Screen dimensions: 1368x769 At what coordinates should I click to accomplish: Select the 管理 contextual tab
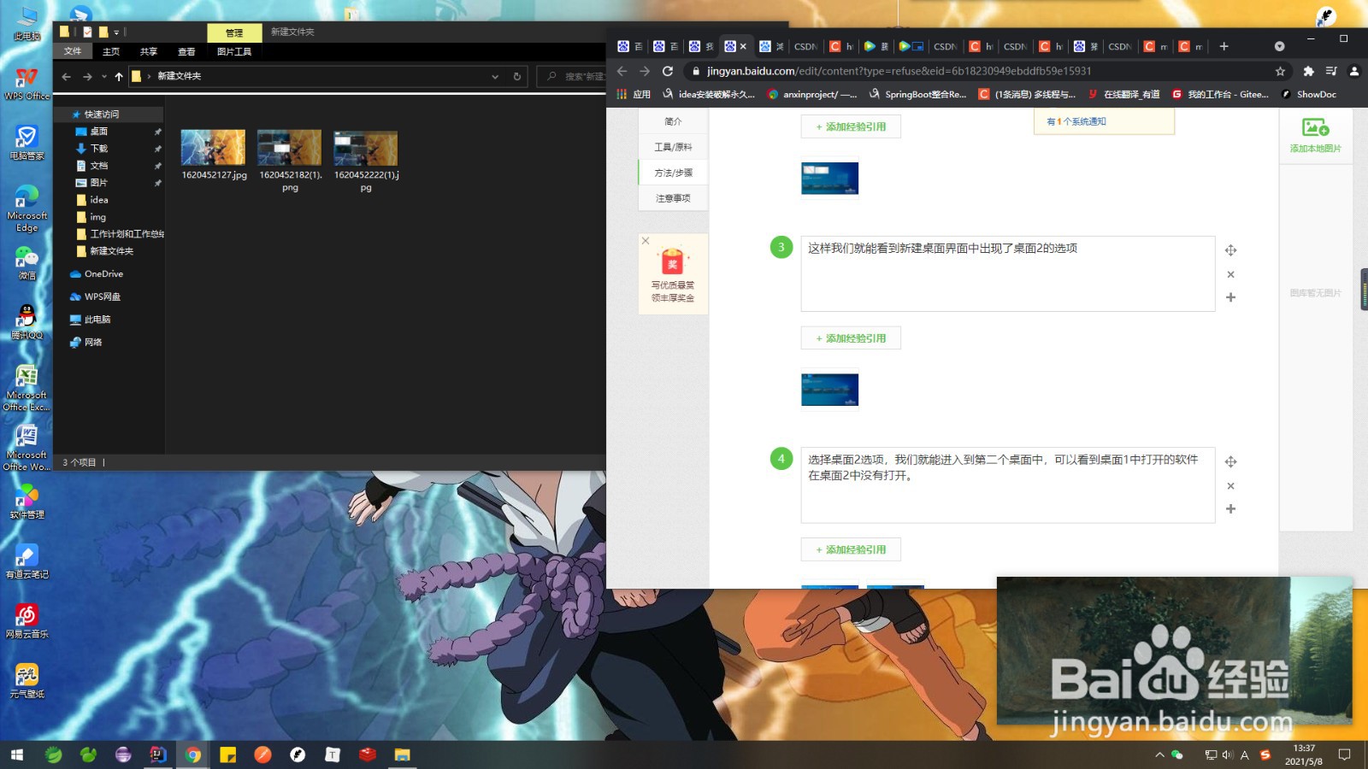tap(234, 32)
